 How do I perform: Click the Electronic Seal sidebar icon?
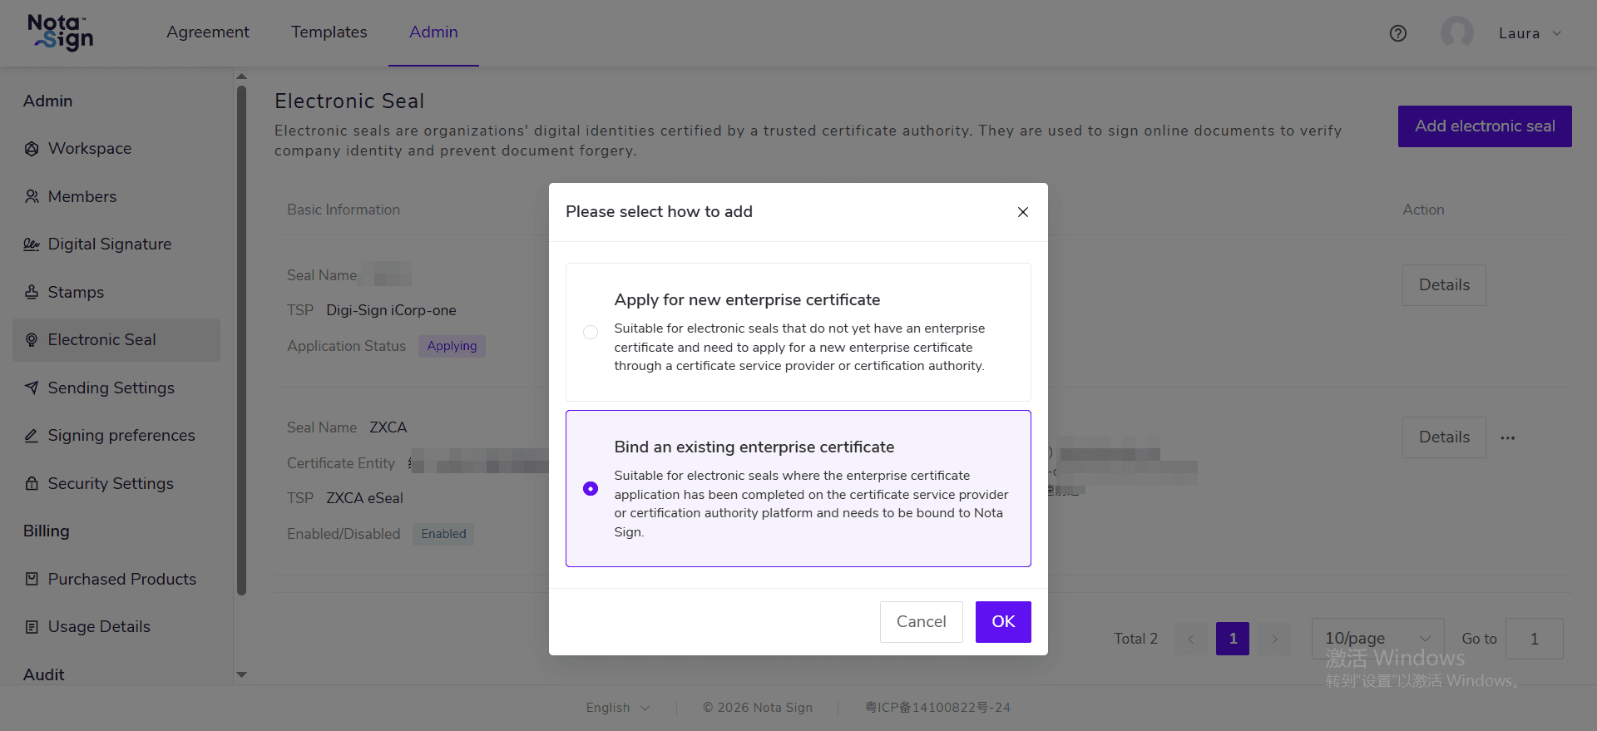point(32,340)
